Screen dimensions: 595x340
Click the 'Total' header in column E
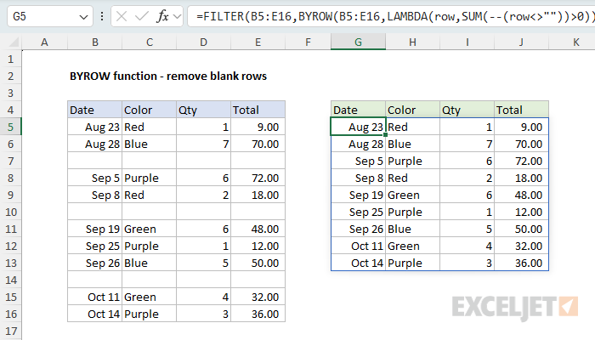pos(258,110)
